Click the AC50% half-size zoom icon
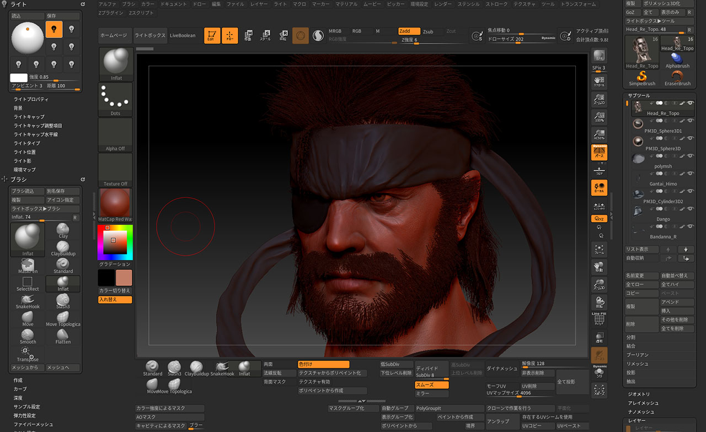The image size is (706, 432). [x=599, y=134]
